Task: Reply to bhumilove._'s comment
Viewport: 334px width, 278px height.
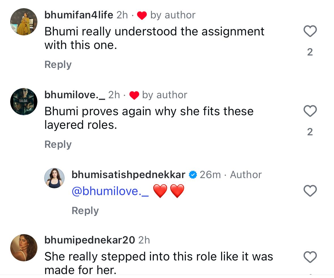Action: (58, 144)
